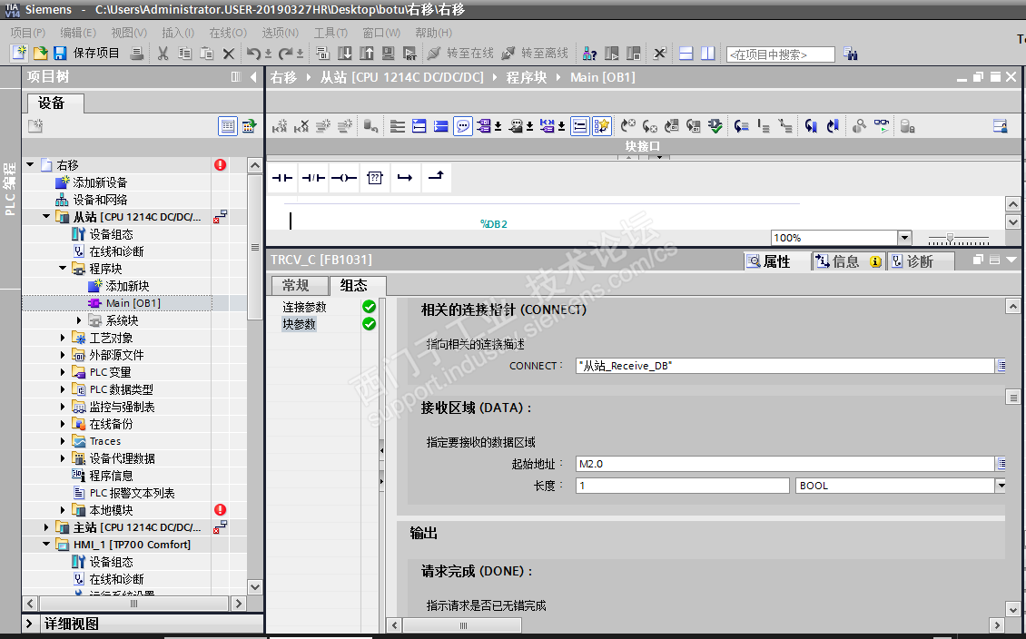Click the New project icon in toolbar
The image size is (1026, 639).
click(19, 53)
